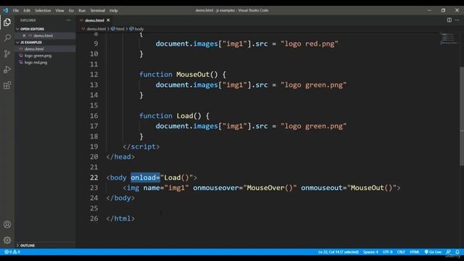Click "logo green.png" string on line 13

pos(313,85)
